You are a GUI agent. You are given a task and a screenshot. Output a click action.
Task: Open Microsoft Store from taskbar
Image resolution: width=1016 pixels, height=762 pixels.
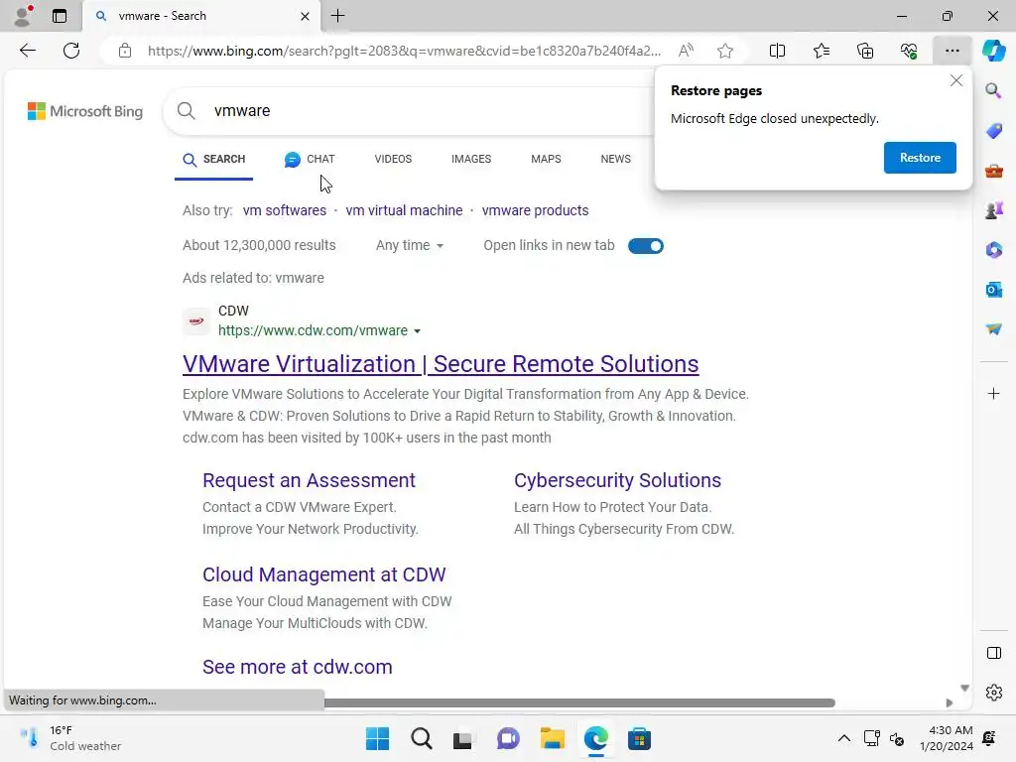pos(639,738)
